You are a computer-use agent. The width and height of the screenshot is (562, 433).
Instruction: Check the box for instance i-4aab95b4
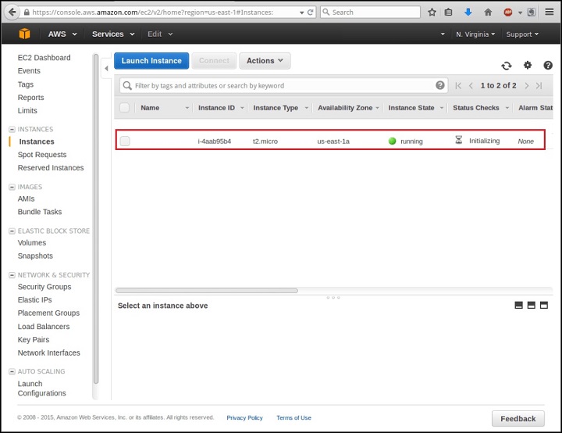coord(125,141)
